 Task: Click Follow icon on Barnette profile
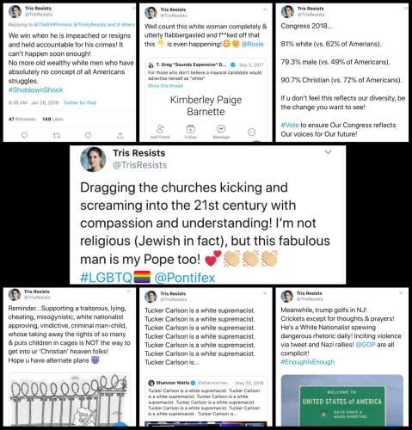click(x=191, y=129)
